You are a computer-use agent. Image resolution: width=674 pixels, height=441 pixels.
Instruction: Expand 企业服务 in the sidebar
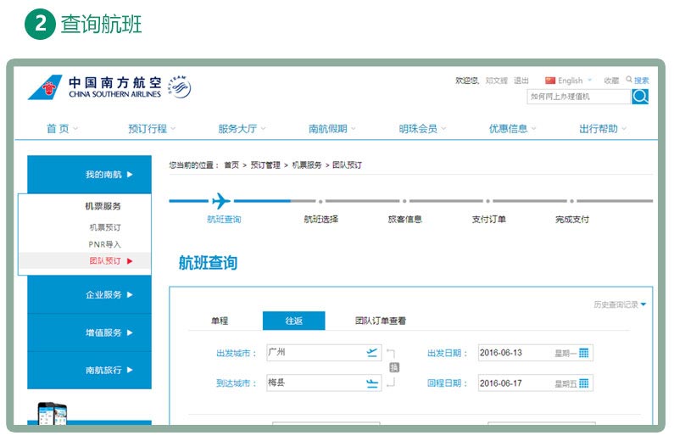pos(109,295)
